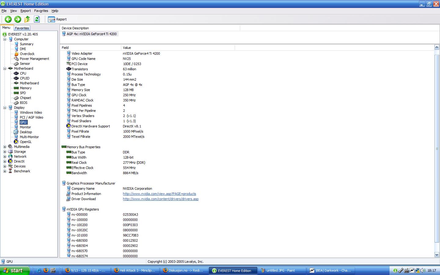Open the NVIDIA Driver Download link
The width and height of the screenshot is (440, 275).
click(161, 199)
